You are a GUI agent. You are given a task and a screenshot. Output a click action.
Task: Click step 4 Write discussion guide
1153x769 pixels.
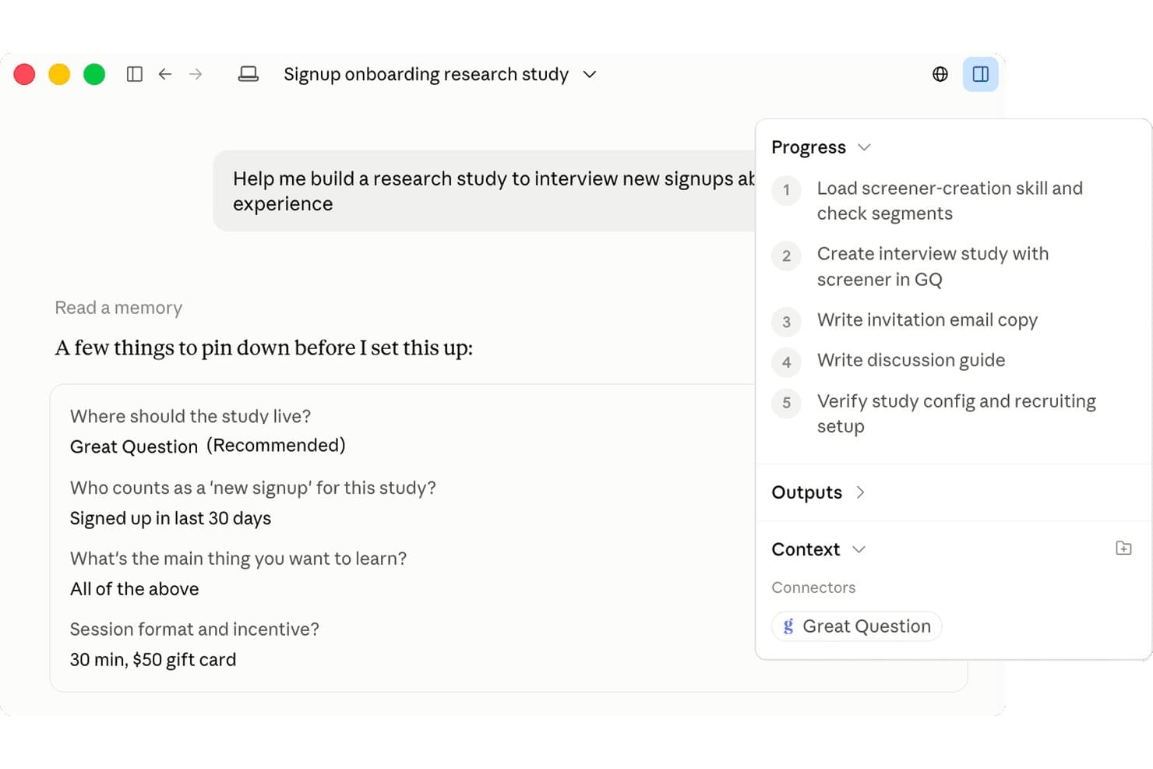(911, 361)
